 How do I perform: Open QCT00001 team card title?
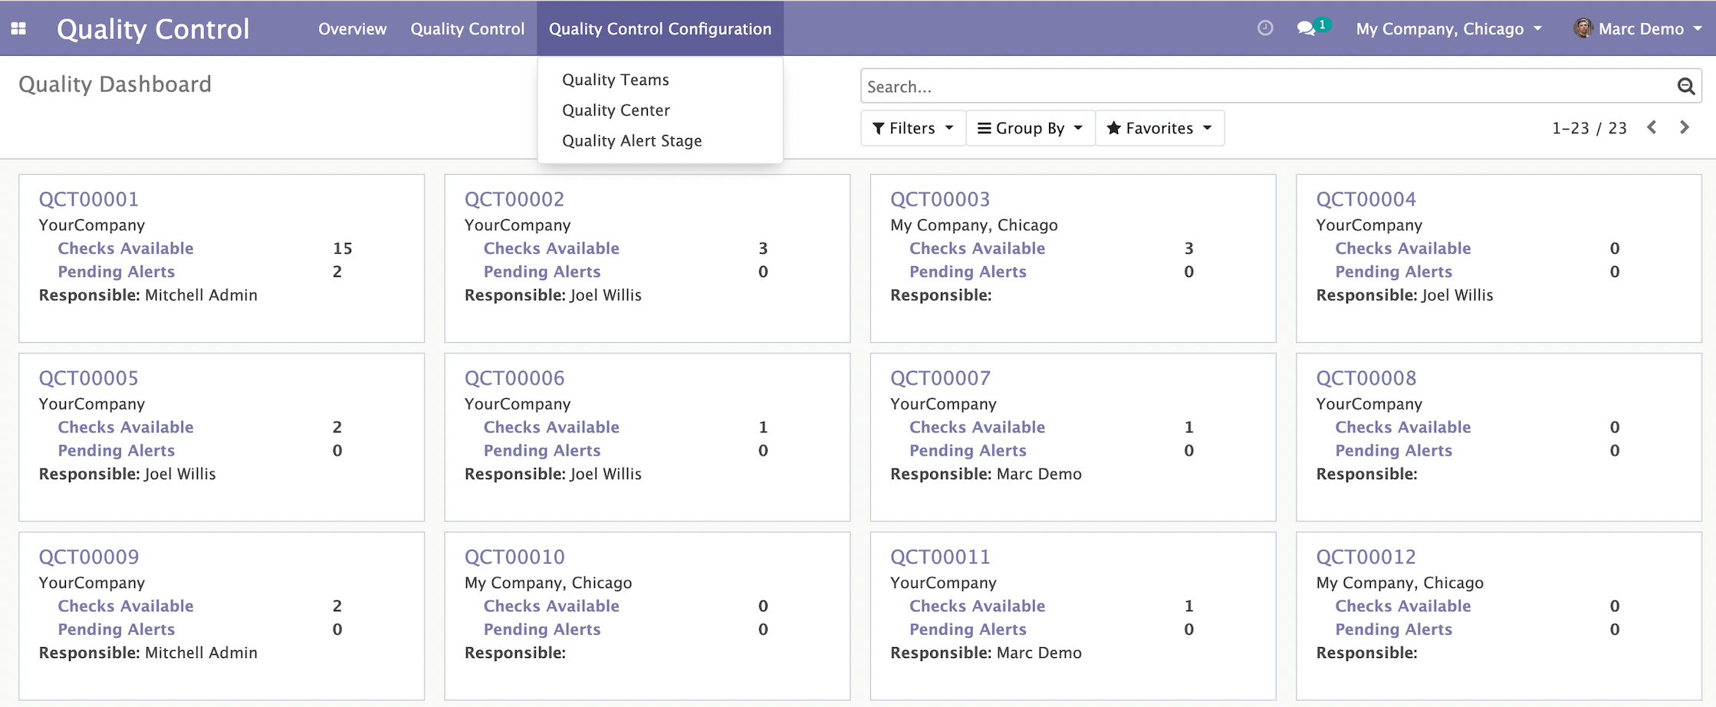tap(89, 199)
